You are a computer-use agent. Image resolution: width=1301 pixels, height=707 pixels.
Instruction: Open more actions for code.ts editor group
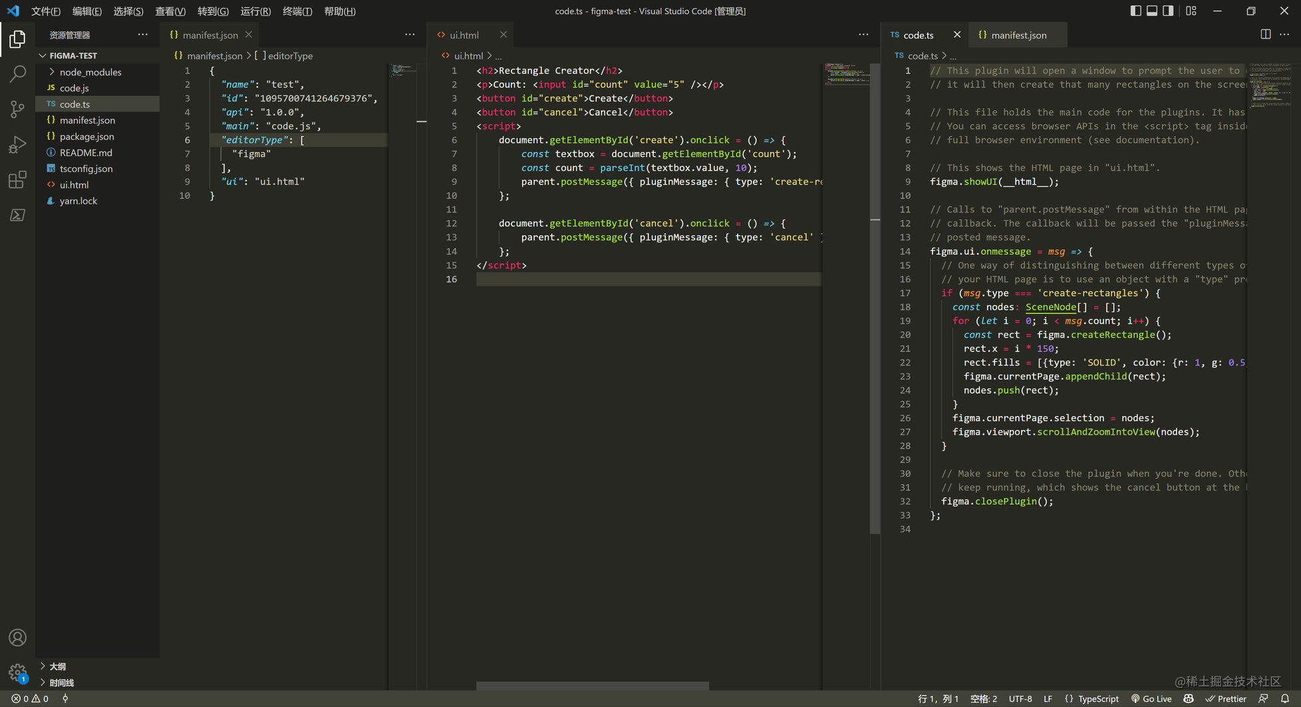pyautogui.click(x=1284, y=35)
